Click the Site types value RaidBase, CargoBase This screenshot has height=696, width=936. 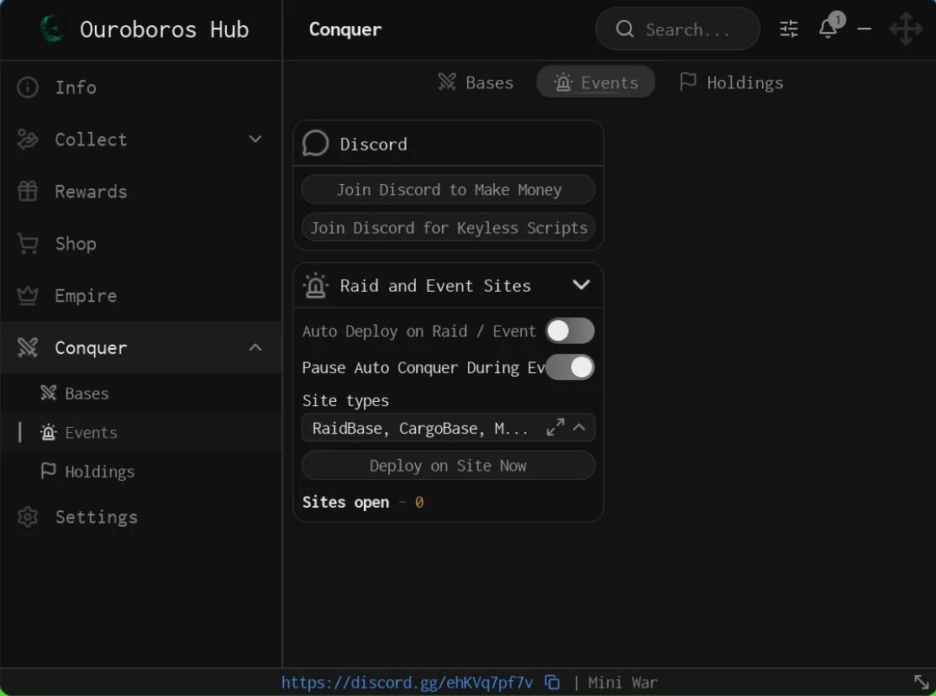(x=419, y=429)
